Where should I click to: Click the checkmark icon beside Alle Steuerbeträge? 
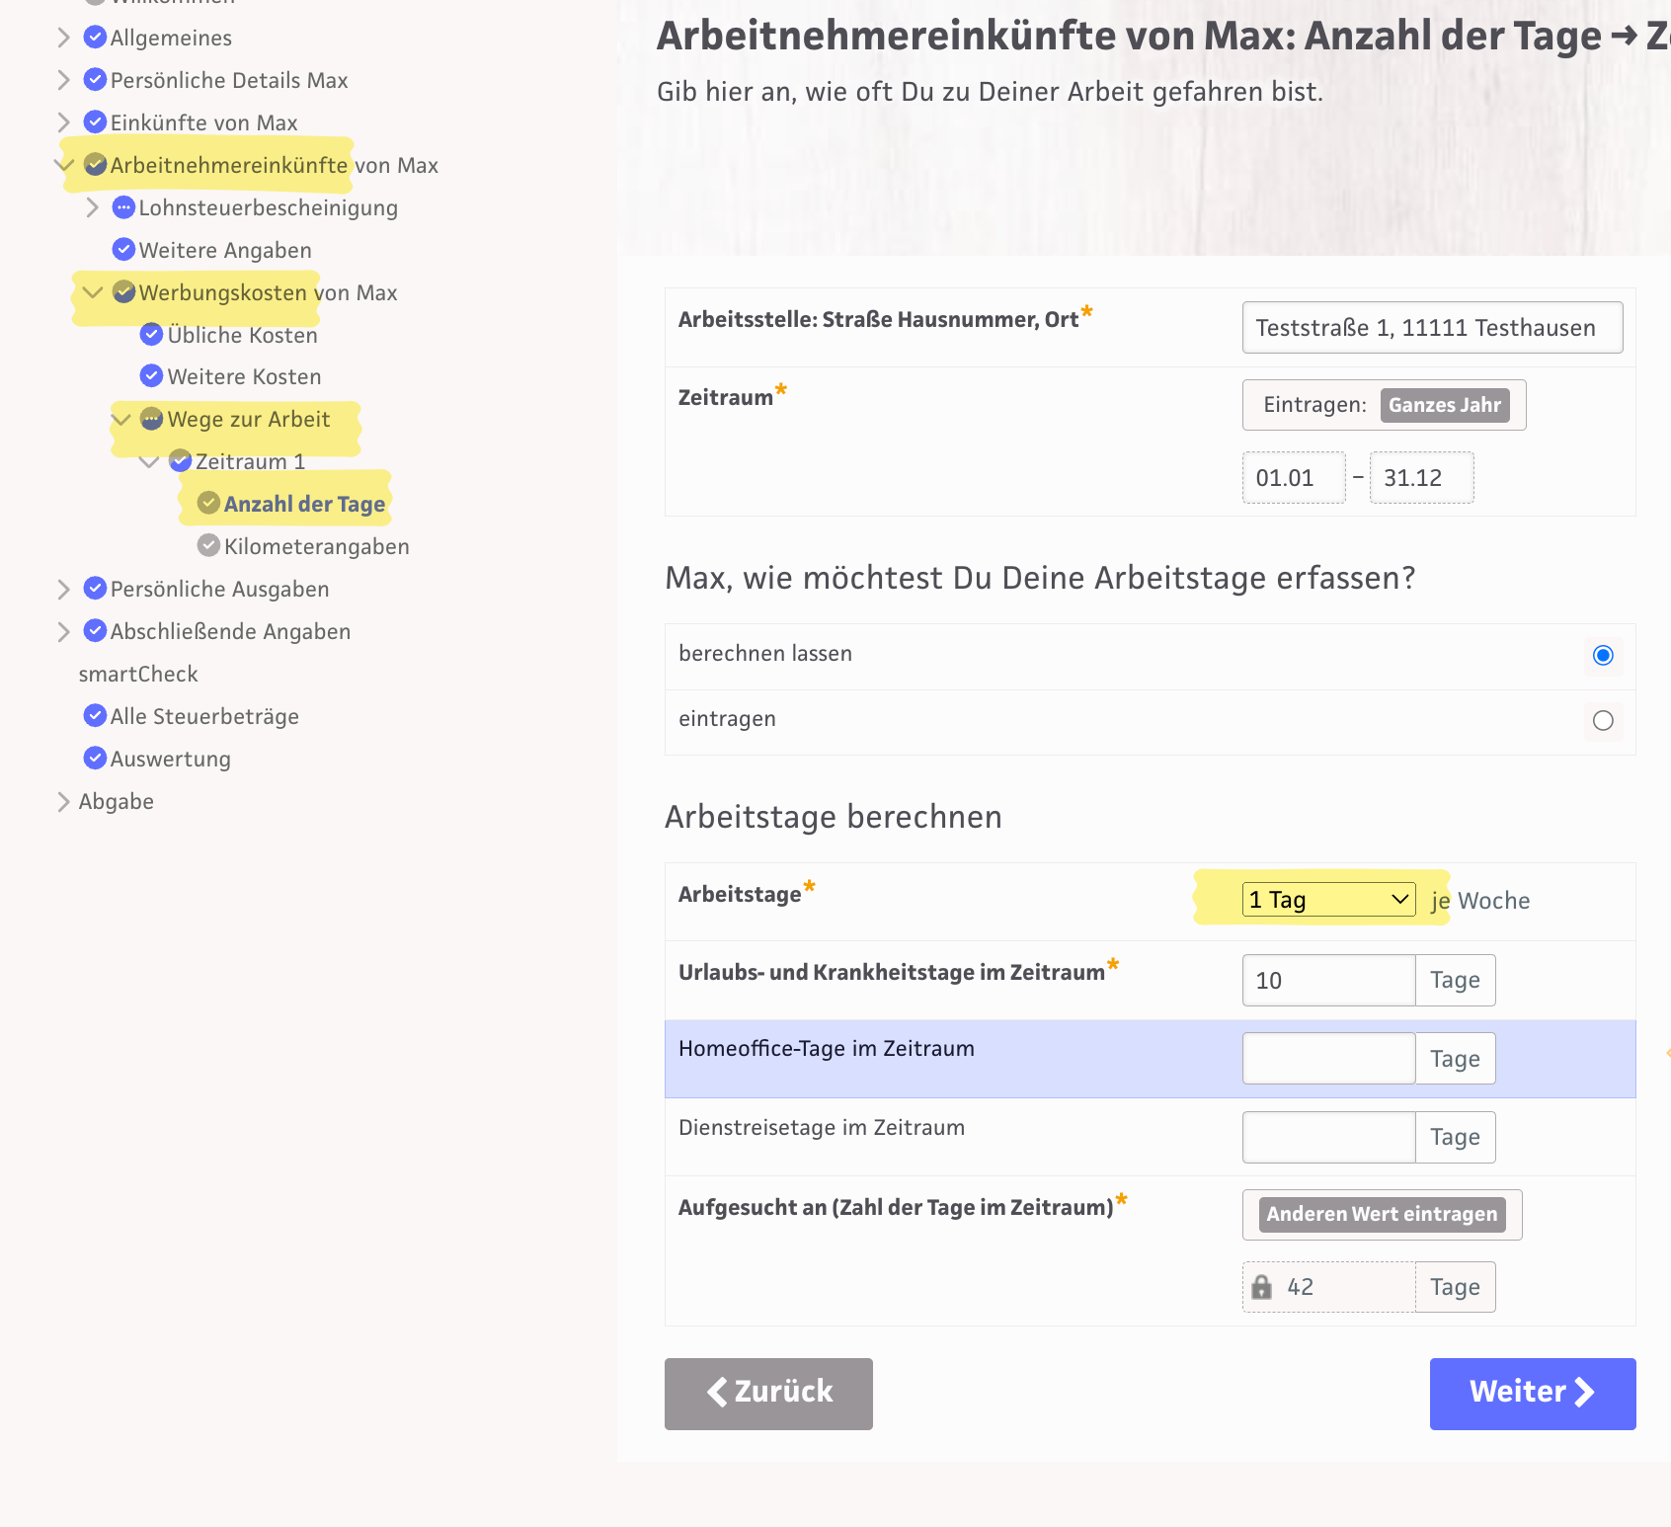coord(95,715)
